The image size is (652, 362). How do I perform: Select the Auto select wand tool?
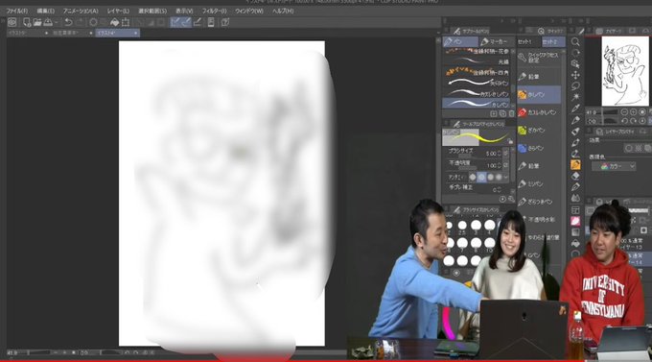[575, 97]
